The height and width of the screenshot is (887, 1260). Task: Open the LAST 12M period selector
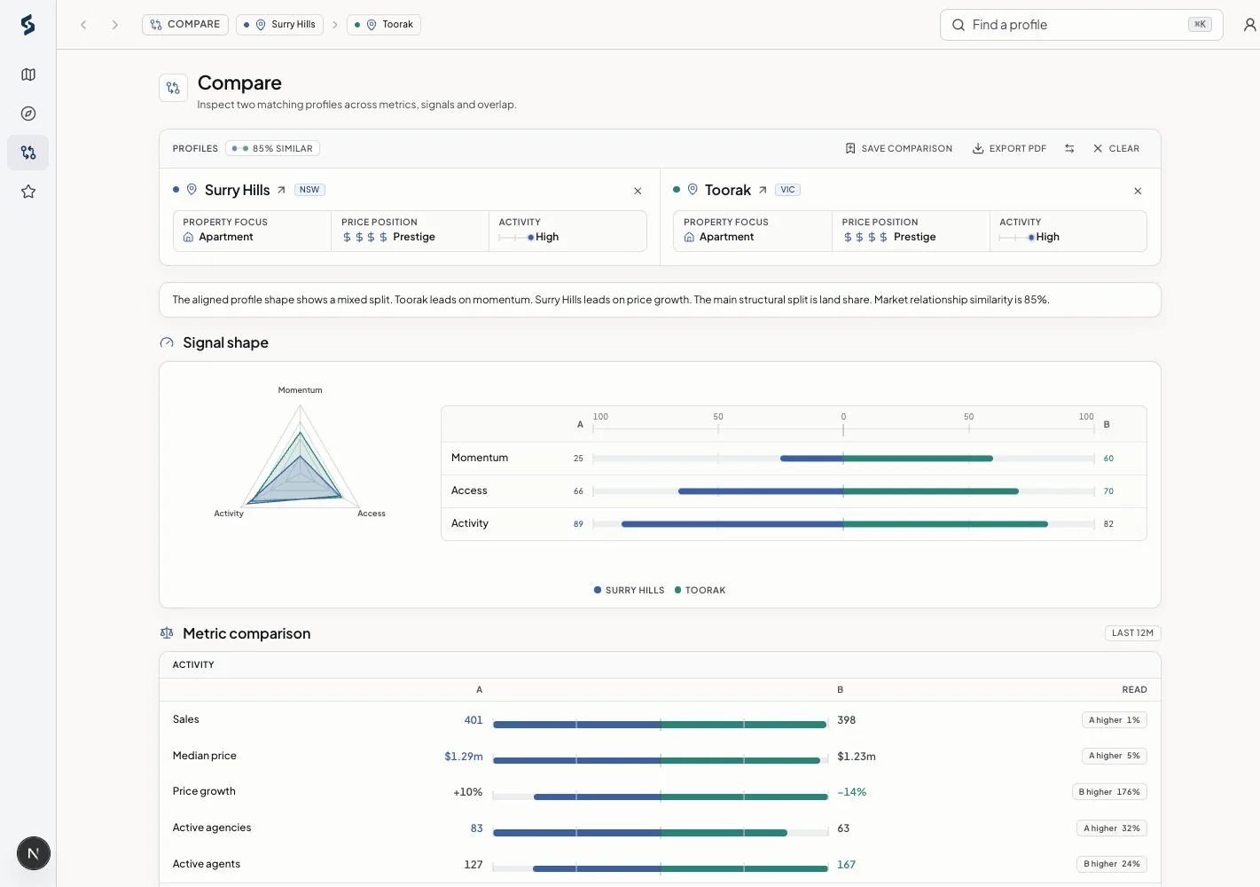[1132, 632]
